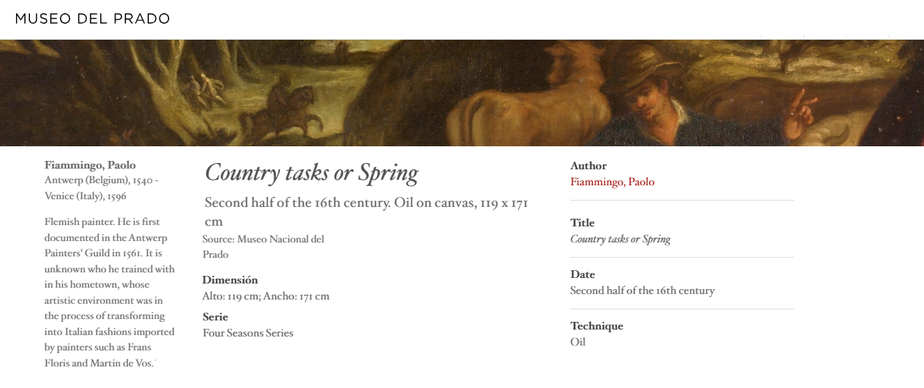Select the Oil on canvas subtitle line
The height and width of the screenshot is (388, 924).
[366, 212]
